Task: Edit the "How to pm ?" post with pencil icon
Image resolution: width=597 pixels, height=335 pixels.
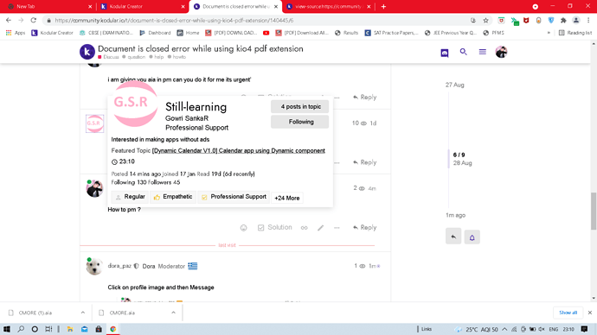Action: coord(321,228)
